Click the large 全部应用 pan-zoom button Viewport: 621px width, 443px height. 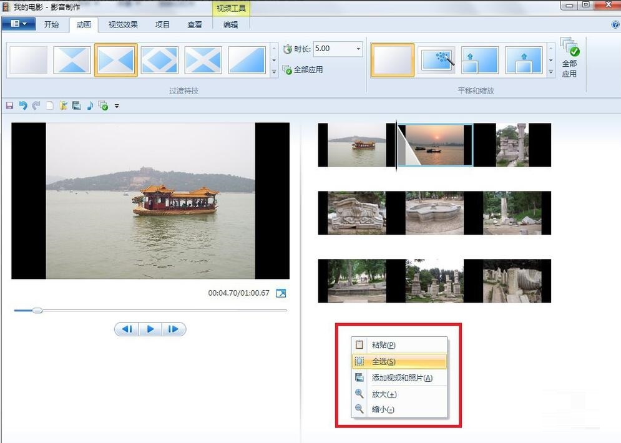570,58
